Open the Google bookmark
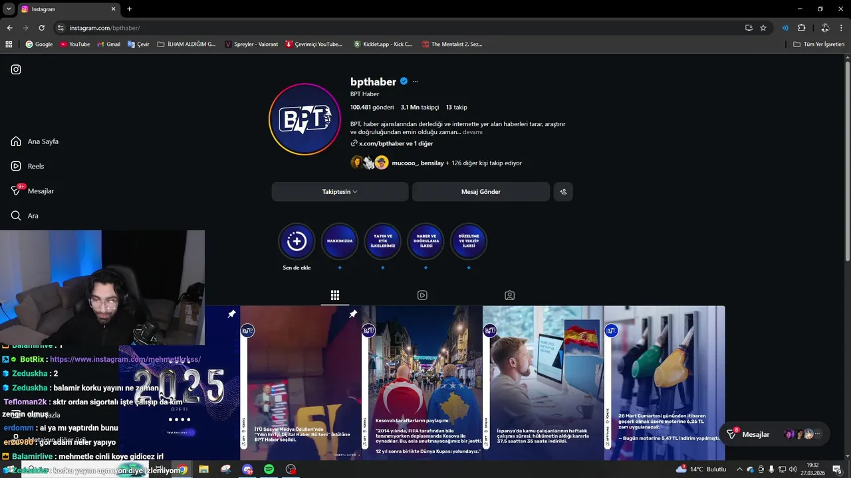Viewport: 851px width, 478px height. click(x=39, y=44)
